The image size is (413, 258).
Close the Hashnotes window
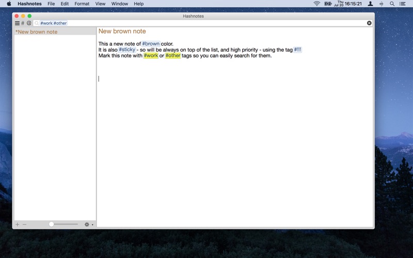tap(17, 16)
